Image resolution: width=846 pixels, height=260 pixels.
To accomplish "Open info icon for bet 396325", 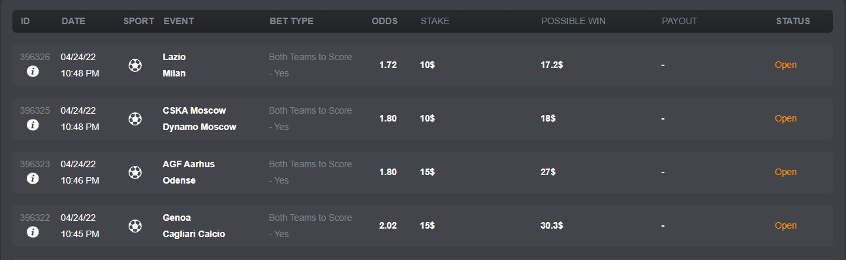I will 33,125.
